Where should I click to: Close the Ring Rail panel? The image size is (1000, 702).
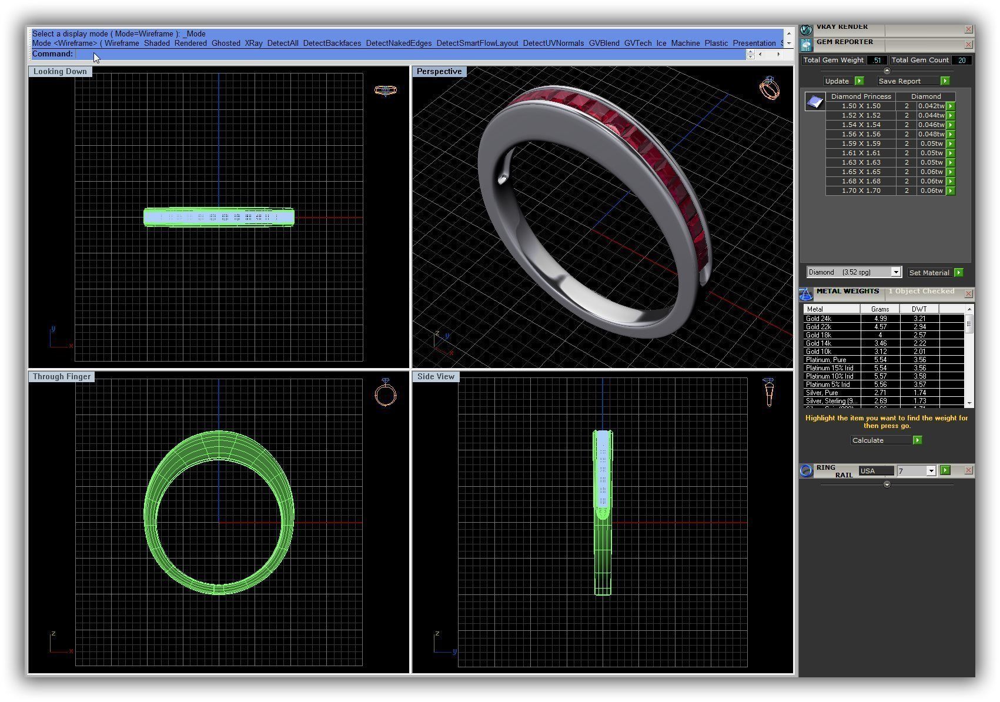[968, 470]
